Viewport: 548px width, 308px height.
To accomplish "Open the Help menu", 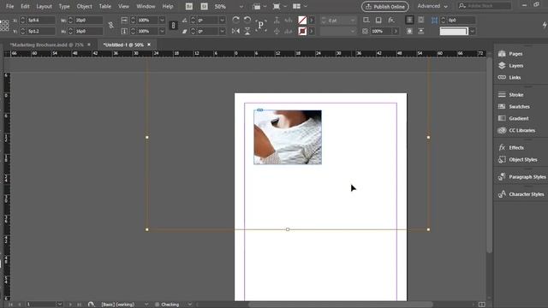I will [x=168, y=6].
